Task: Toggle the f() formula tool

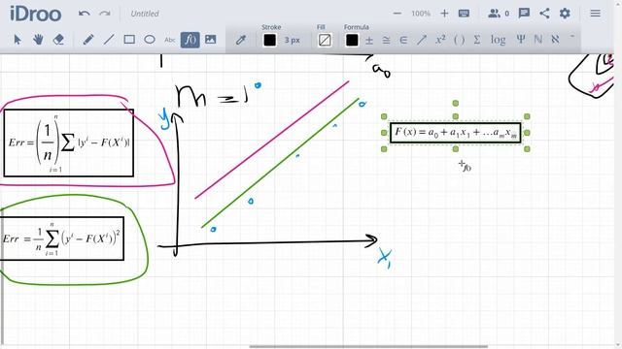Action: [190, 40]
